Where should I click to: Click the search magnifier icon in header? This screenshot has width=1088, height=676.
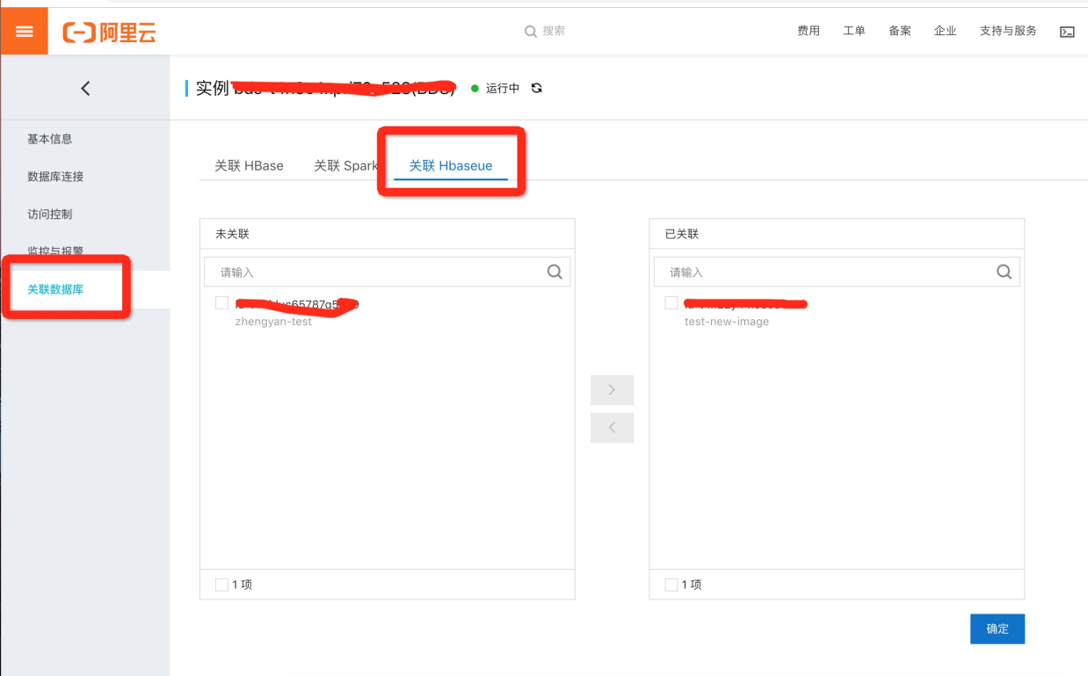click(531, 32)
